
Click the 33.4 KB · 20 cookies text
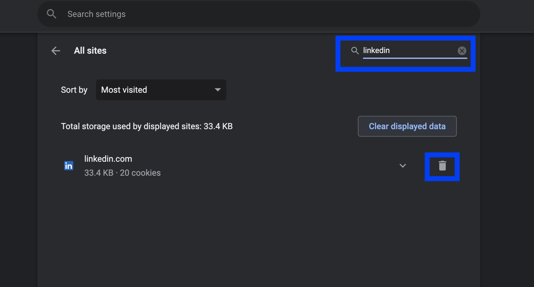click(122, 173)
